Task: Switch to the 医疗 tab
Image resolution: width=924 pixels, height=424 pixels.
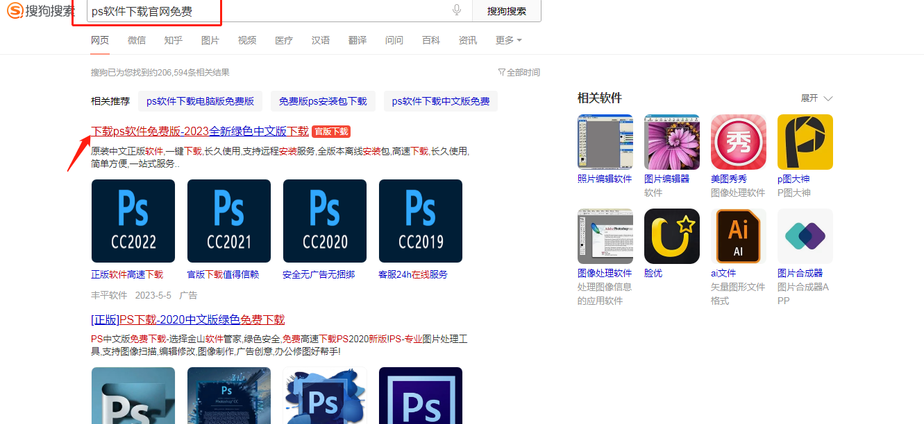Action: click(284, 40)
